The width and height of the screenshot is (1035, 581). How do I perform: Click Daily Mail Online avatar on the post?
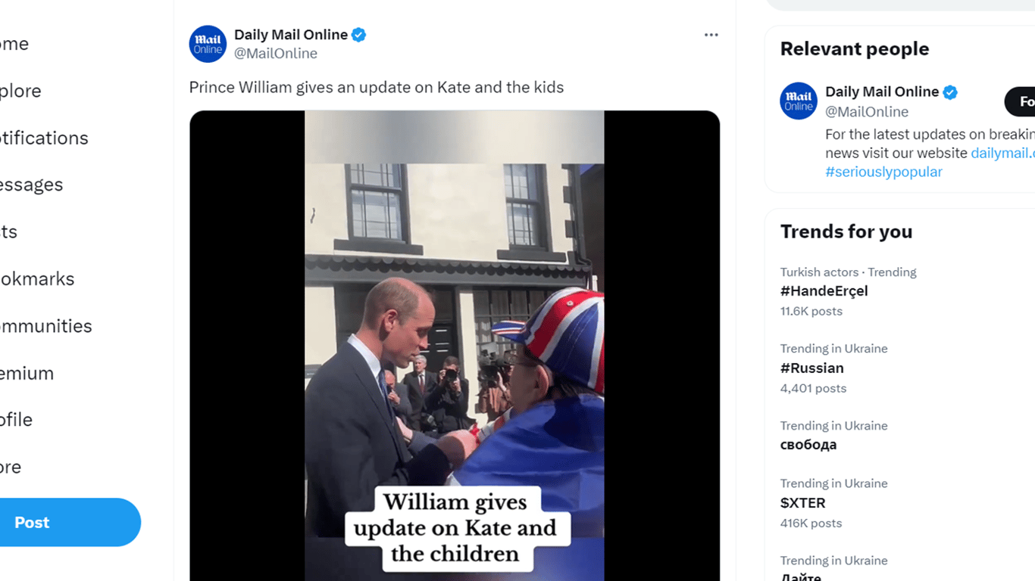[x=208, y=44]
